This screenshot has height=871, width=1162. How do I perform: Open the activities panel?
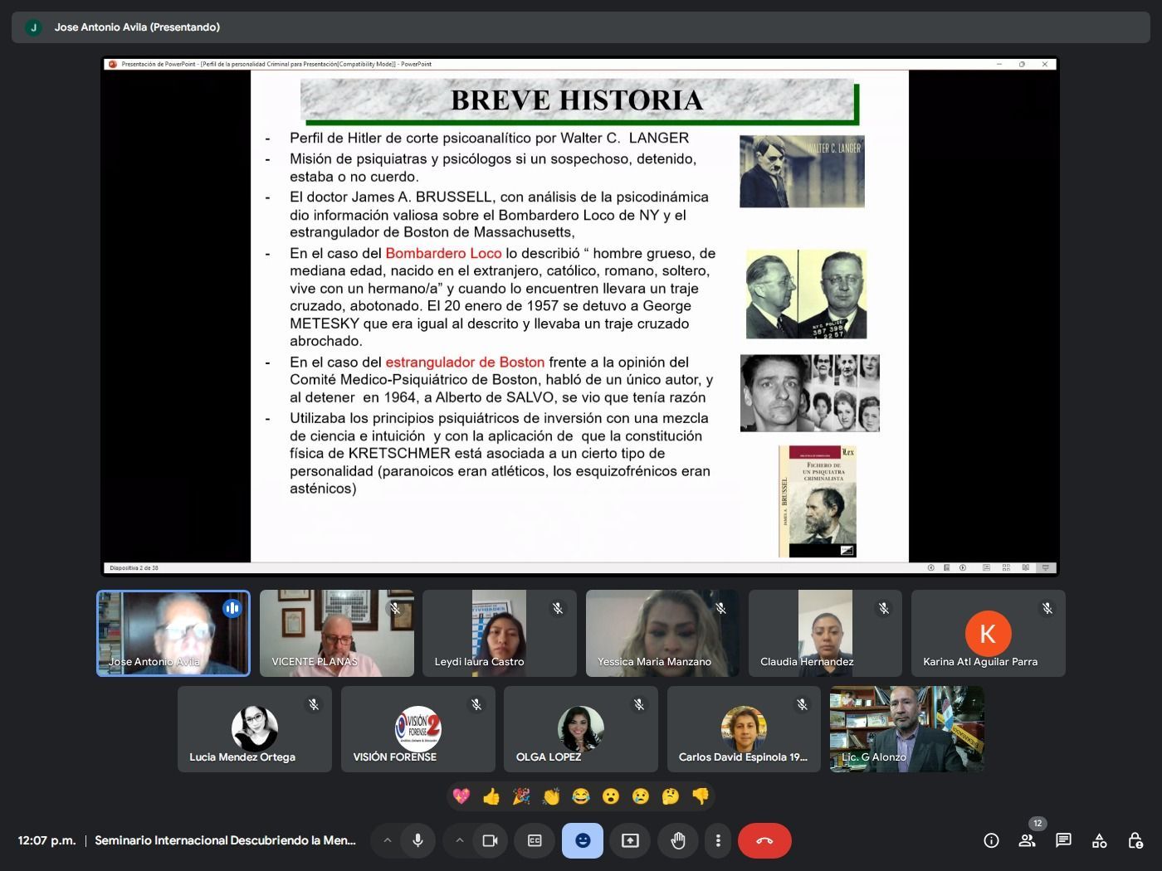tap(1100, 840)
